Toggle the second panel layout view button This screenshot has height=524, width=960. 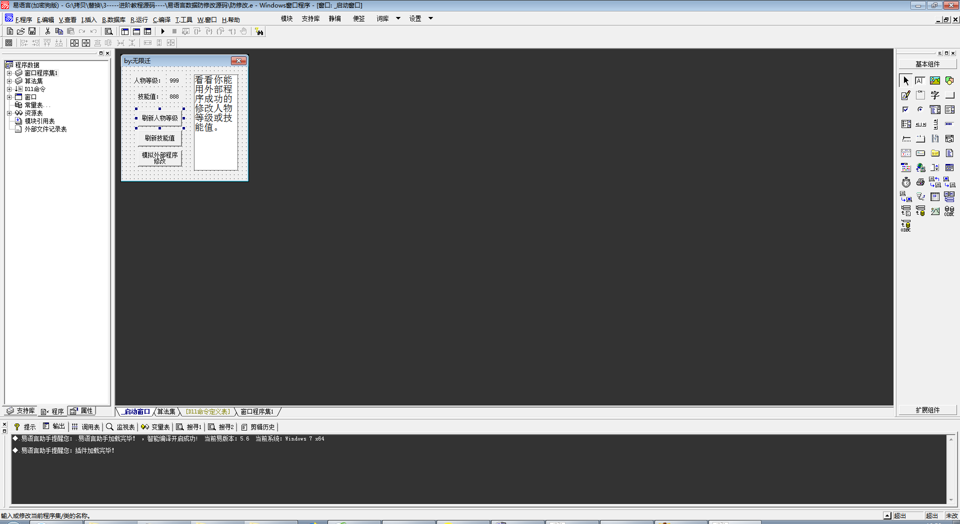point(136,31)
